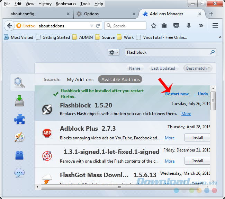Install Adblock Plus
Screen dimensions: 225x199
[197, 138]
